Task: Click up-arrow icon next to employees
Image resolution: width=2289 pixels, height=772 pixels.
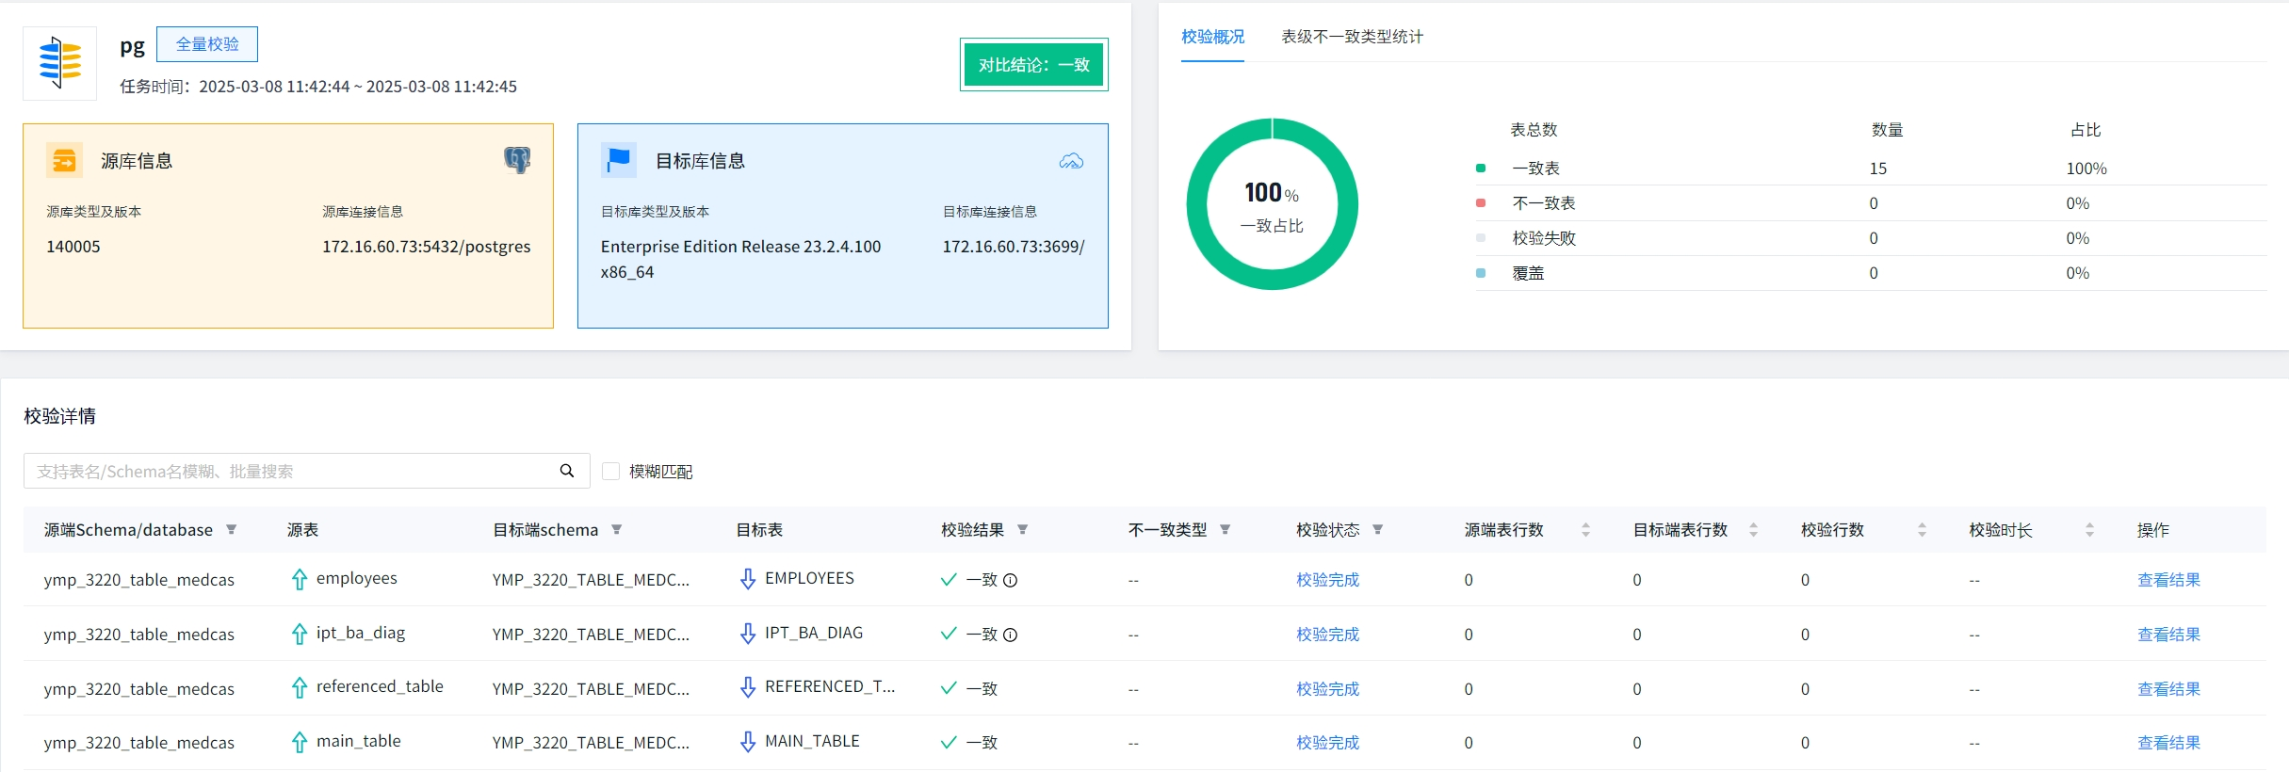Action: [300, 579]
